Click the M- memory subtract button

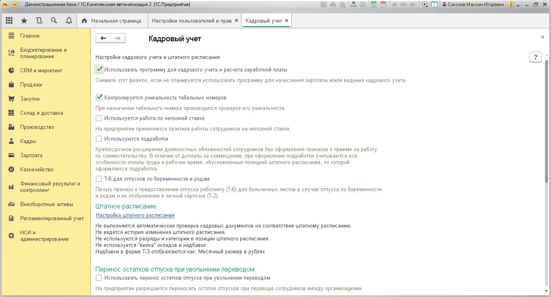pos(413,4)
